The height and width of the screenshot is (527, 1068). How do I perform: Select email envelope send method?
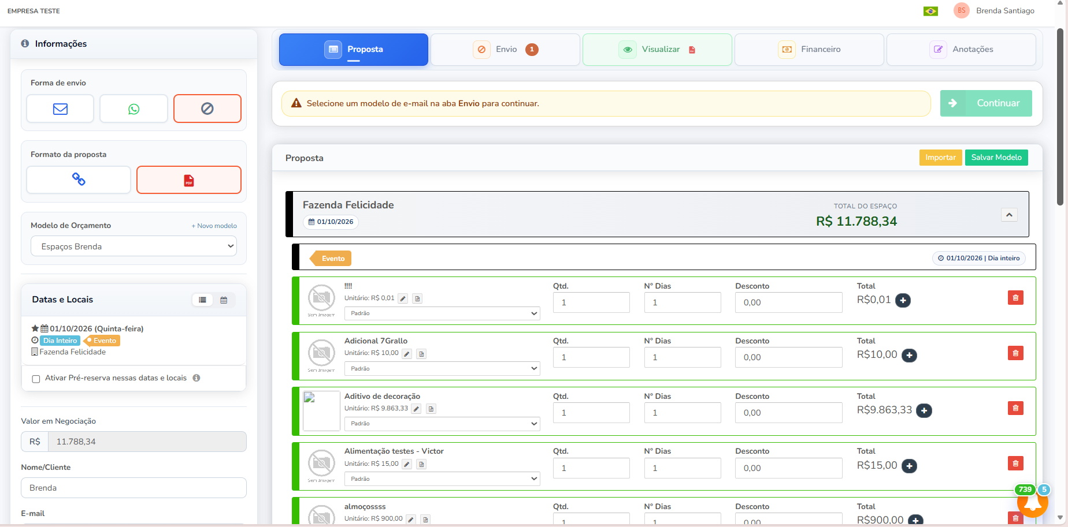(x=60, y=109)
